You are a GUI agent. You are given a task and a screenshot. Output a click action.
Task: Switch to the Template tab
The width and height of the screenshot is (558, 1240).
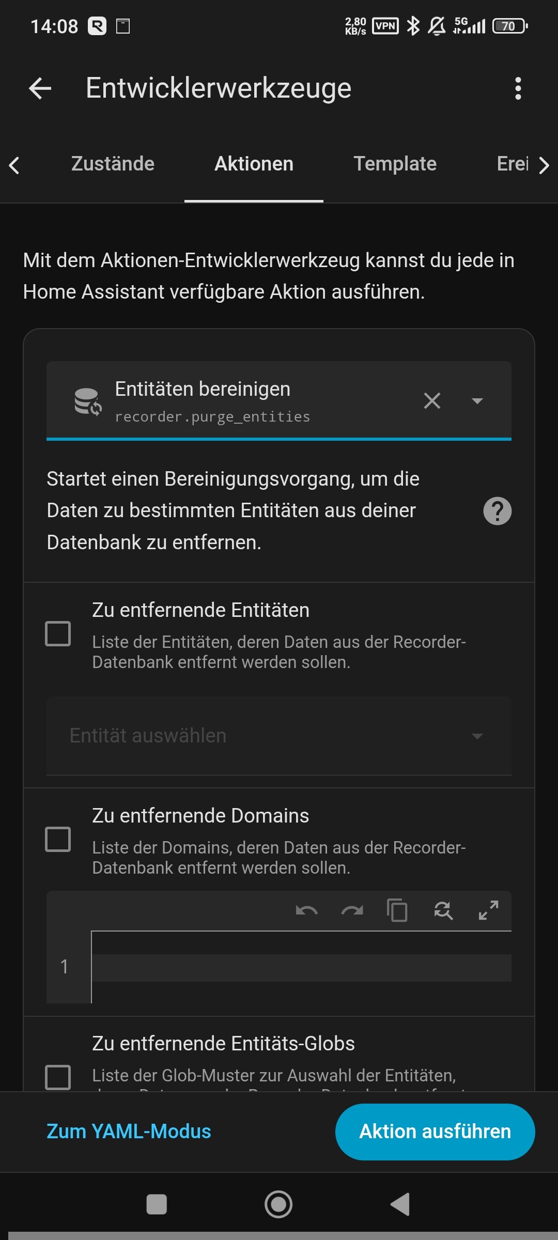(395, 164)
